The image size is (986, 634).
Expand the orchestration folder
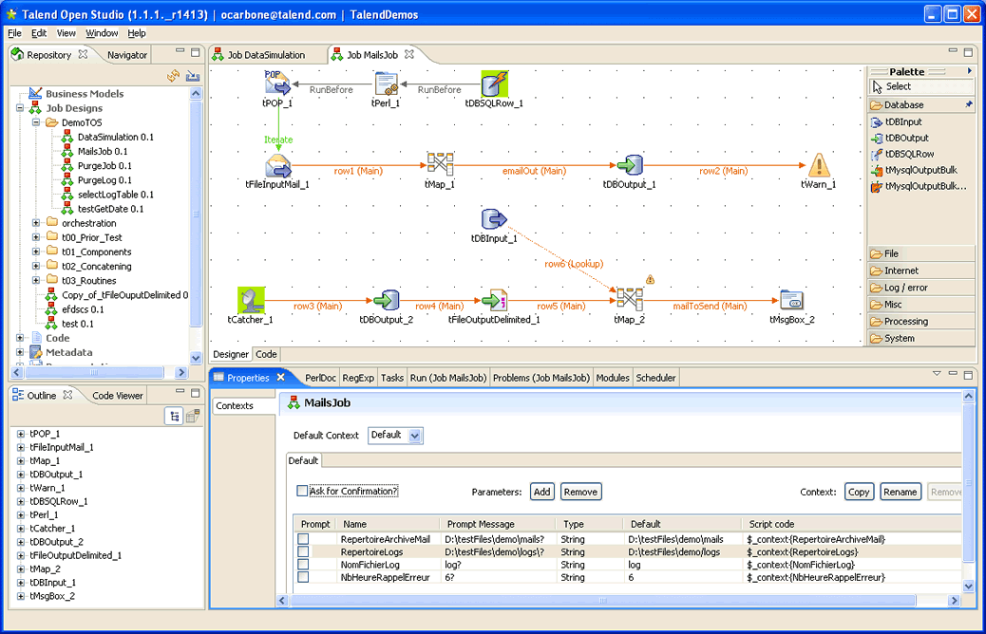pyautogui.click(x=36, y=223)
